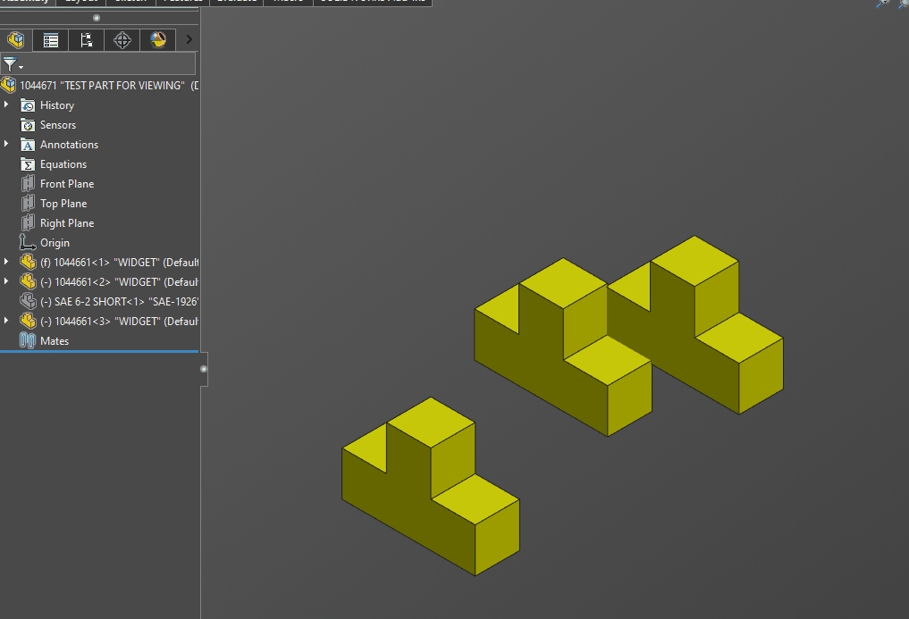Open the DimXpertManager crosshair tab
Screen dimensions: 909x619
pyautogui.click(x=122, y=40)
